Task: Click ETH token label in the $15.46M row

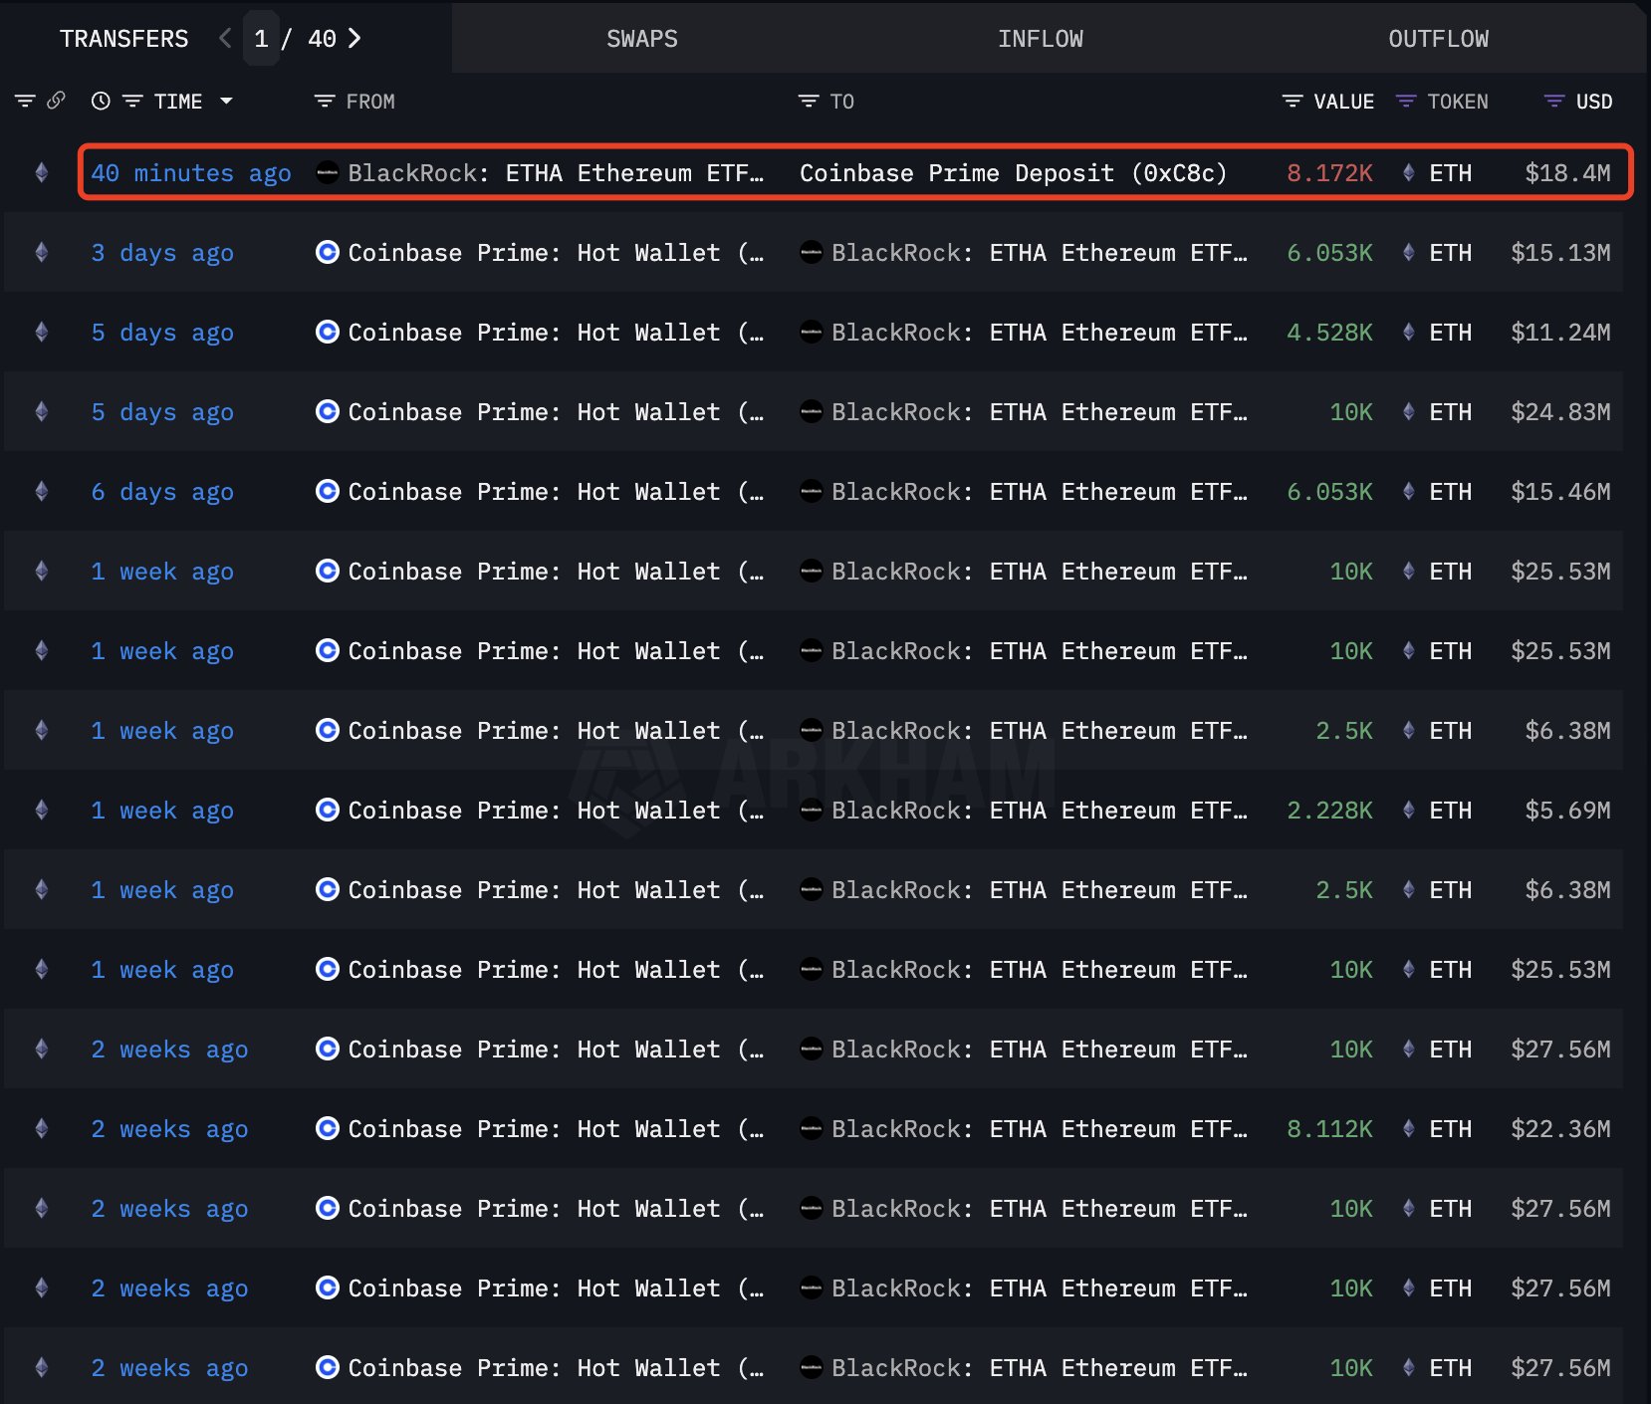Action: 1450,492
